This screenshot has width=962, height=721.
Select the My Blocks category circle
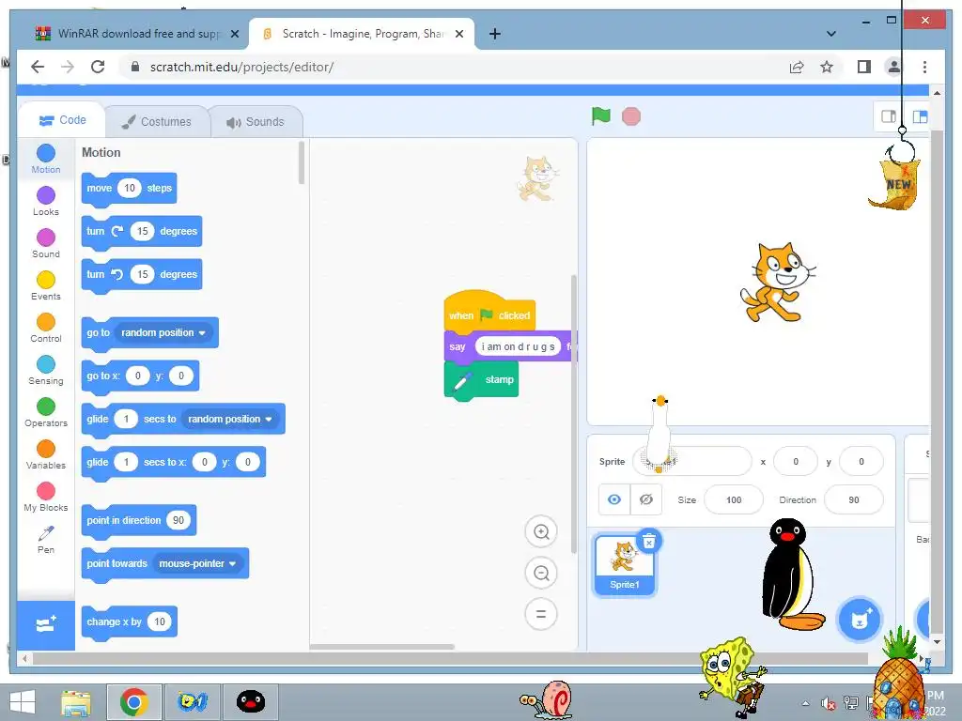point(46,492)
